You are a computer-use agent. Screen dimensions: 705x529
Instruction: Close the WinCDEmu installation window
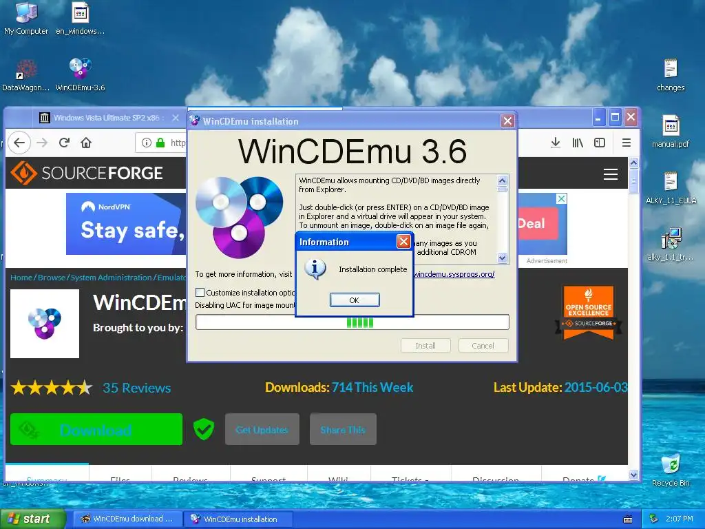[507, 121]
